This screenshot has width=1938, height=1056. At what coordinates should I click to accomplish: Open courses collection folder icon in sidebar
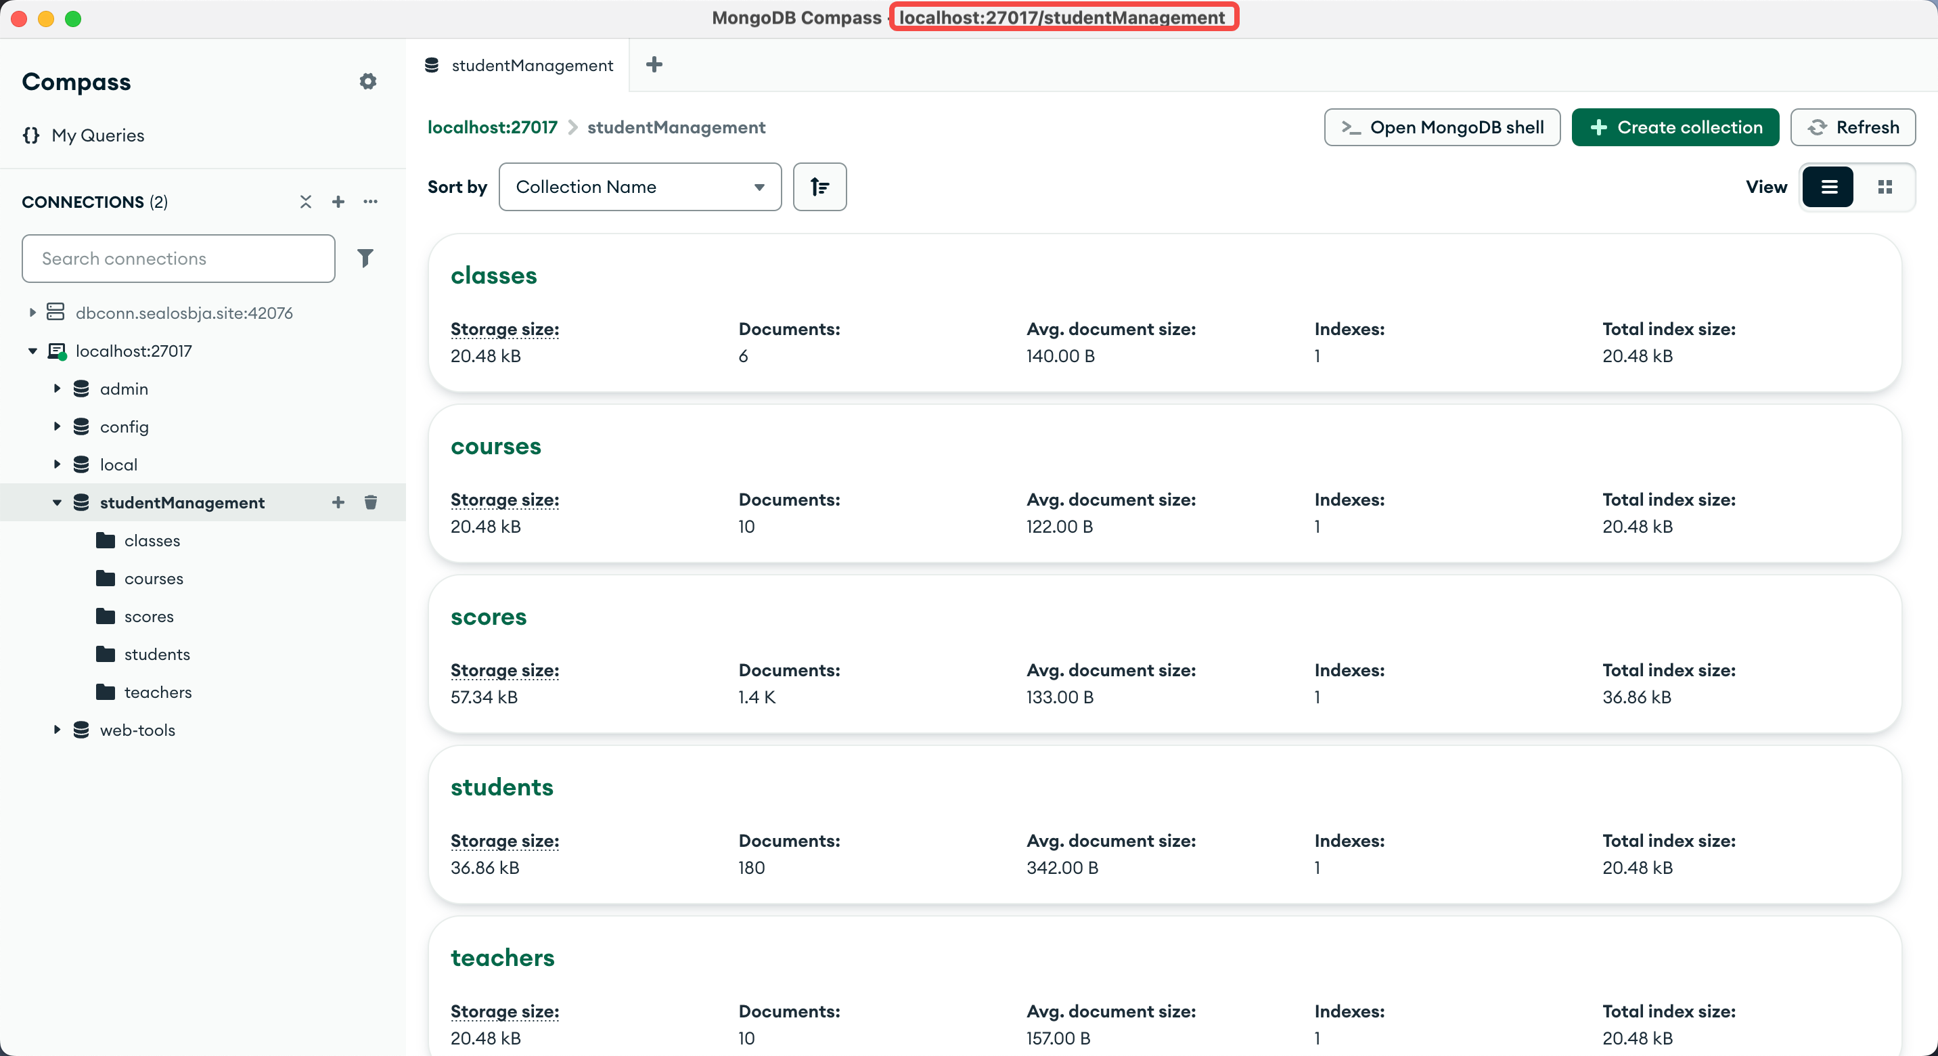[x=106, y=578]
